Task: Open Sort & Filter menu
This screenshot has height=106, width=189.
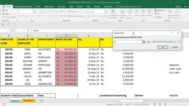Action: pos(170,14)
